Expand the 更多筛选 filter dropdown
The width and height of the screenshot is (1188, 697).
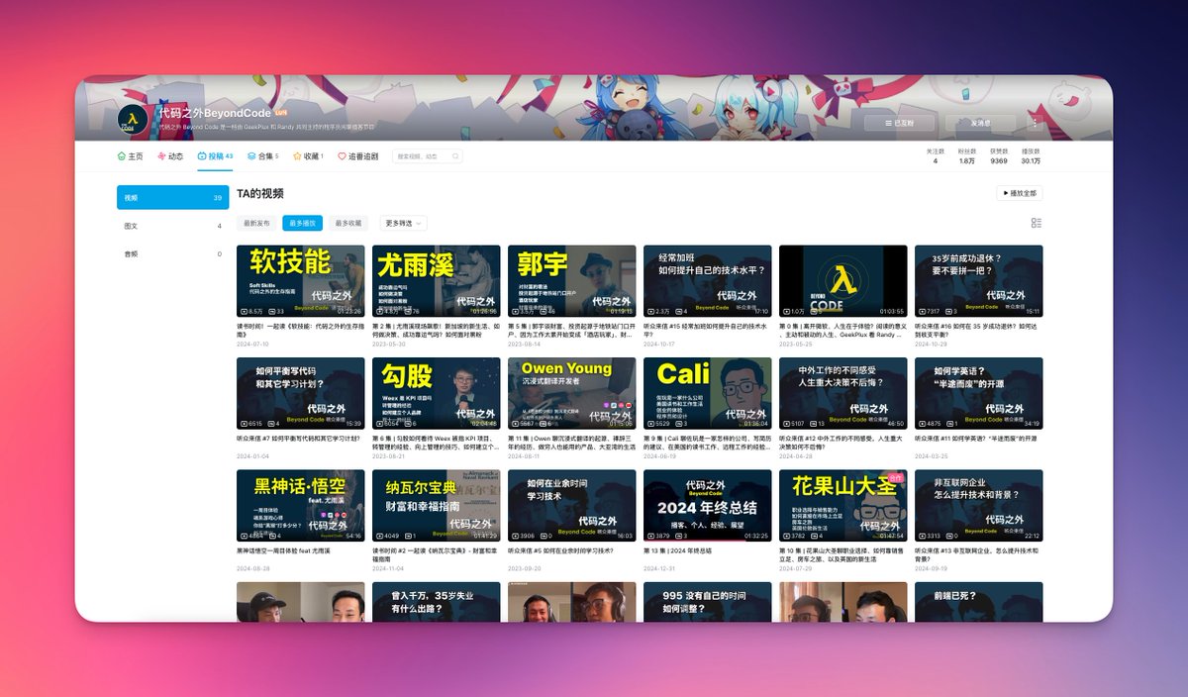(403, 224)
